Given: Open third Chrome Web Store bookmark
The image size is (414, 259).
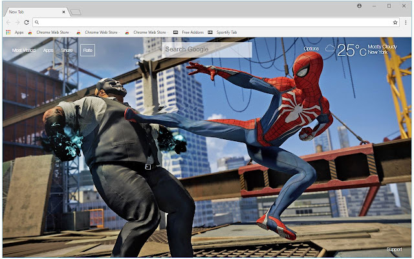Looking at the screenshot, I should point(146,32).
